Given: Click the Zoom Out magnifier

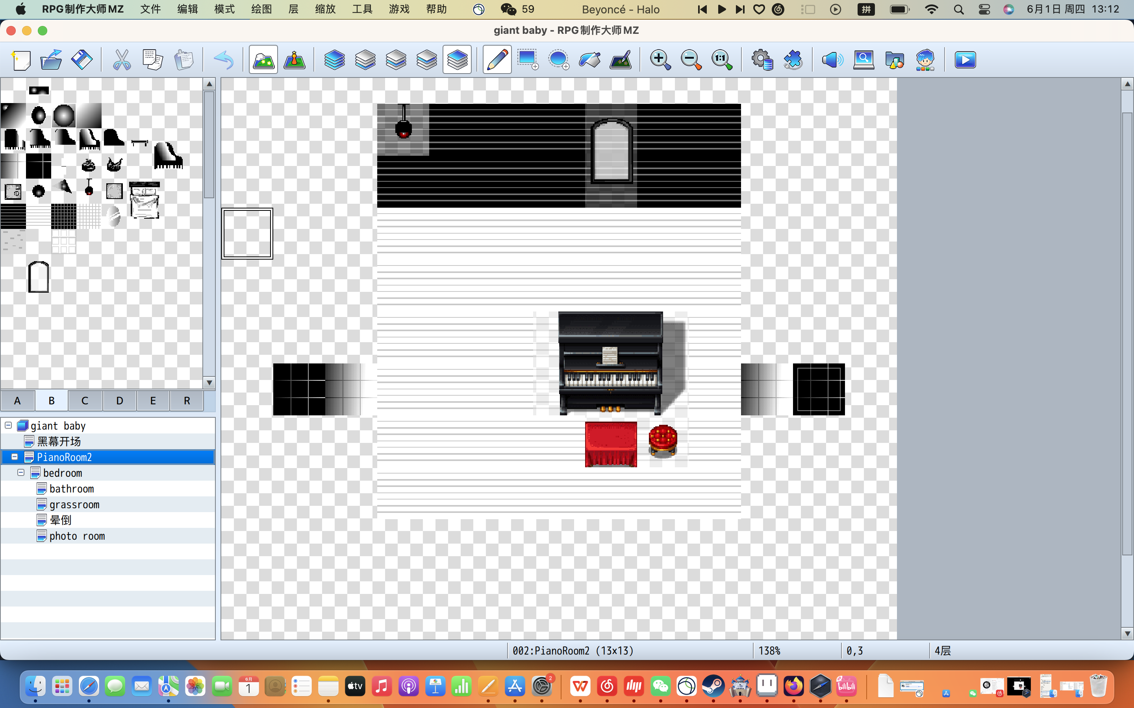Looking at the screenshot, I should 691,60.
